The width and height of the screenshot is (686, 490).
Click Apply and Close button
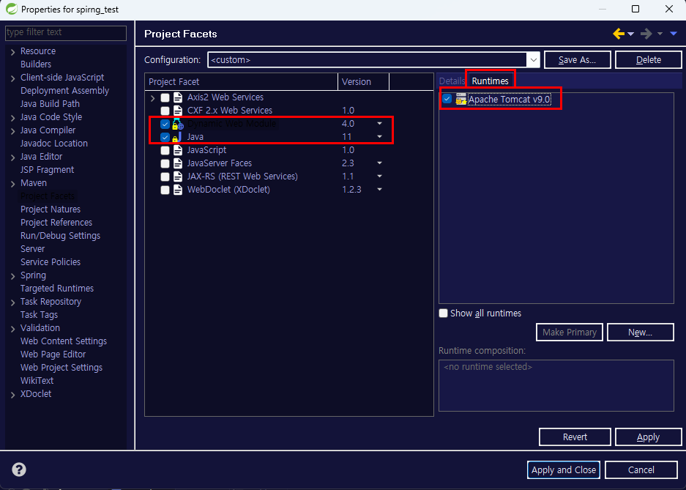pyautogui.click(x=564, y=470)
